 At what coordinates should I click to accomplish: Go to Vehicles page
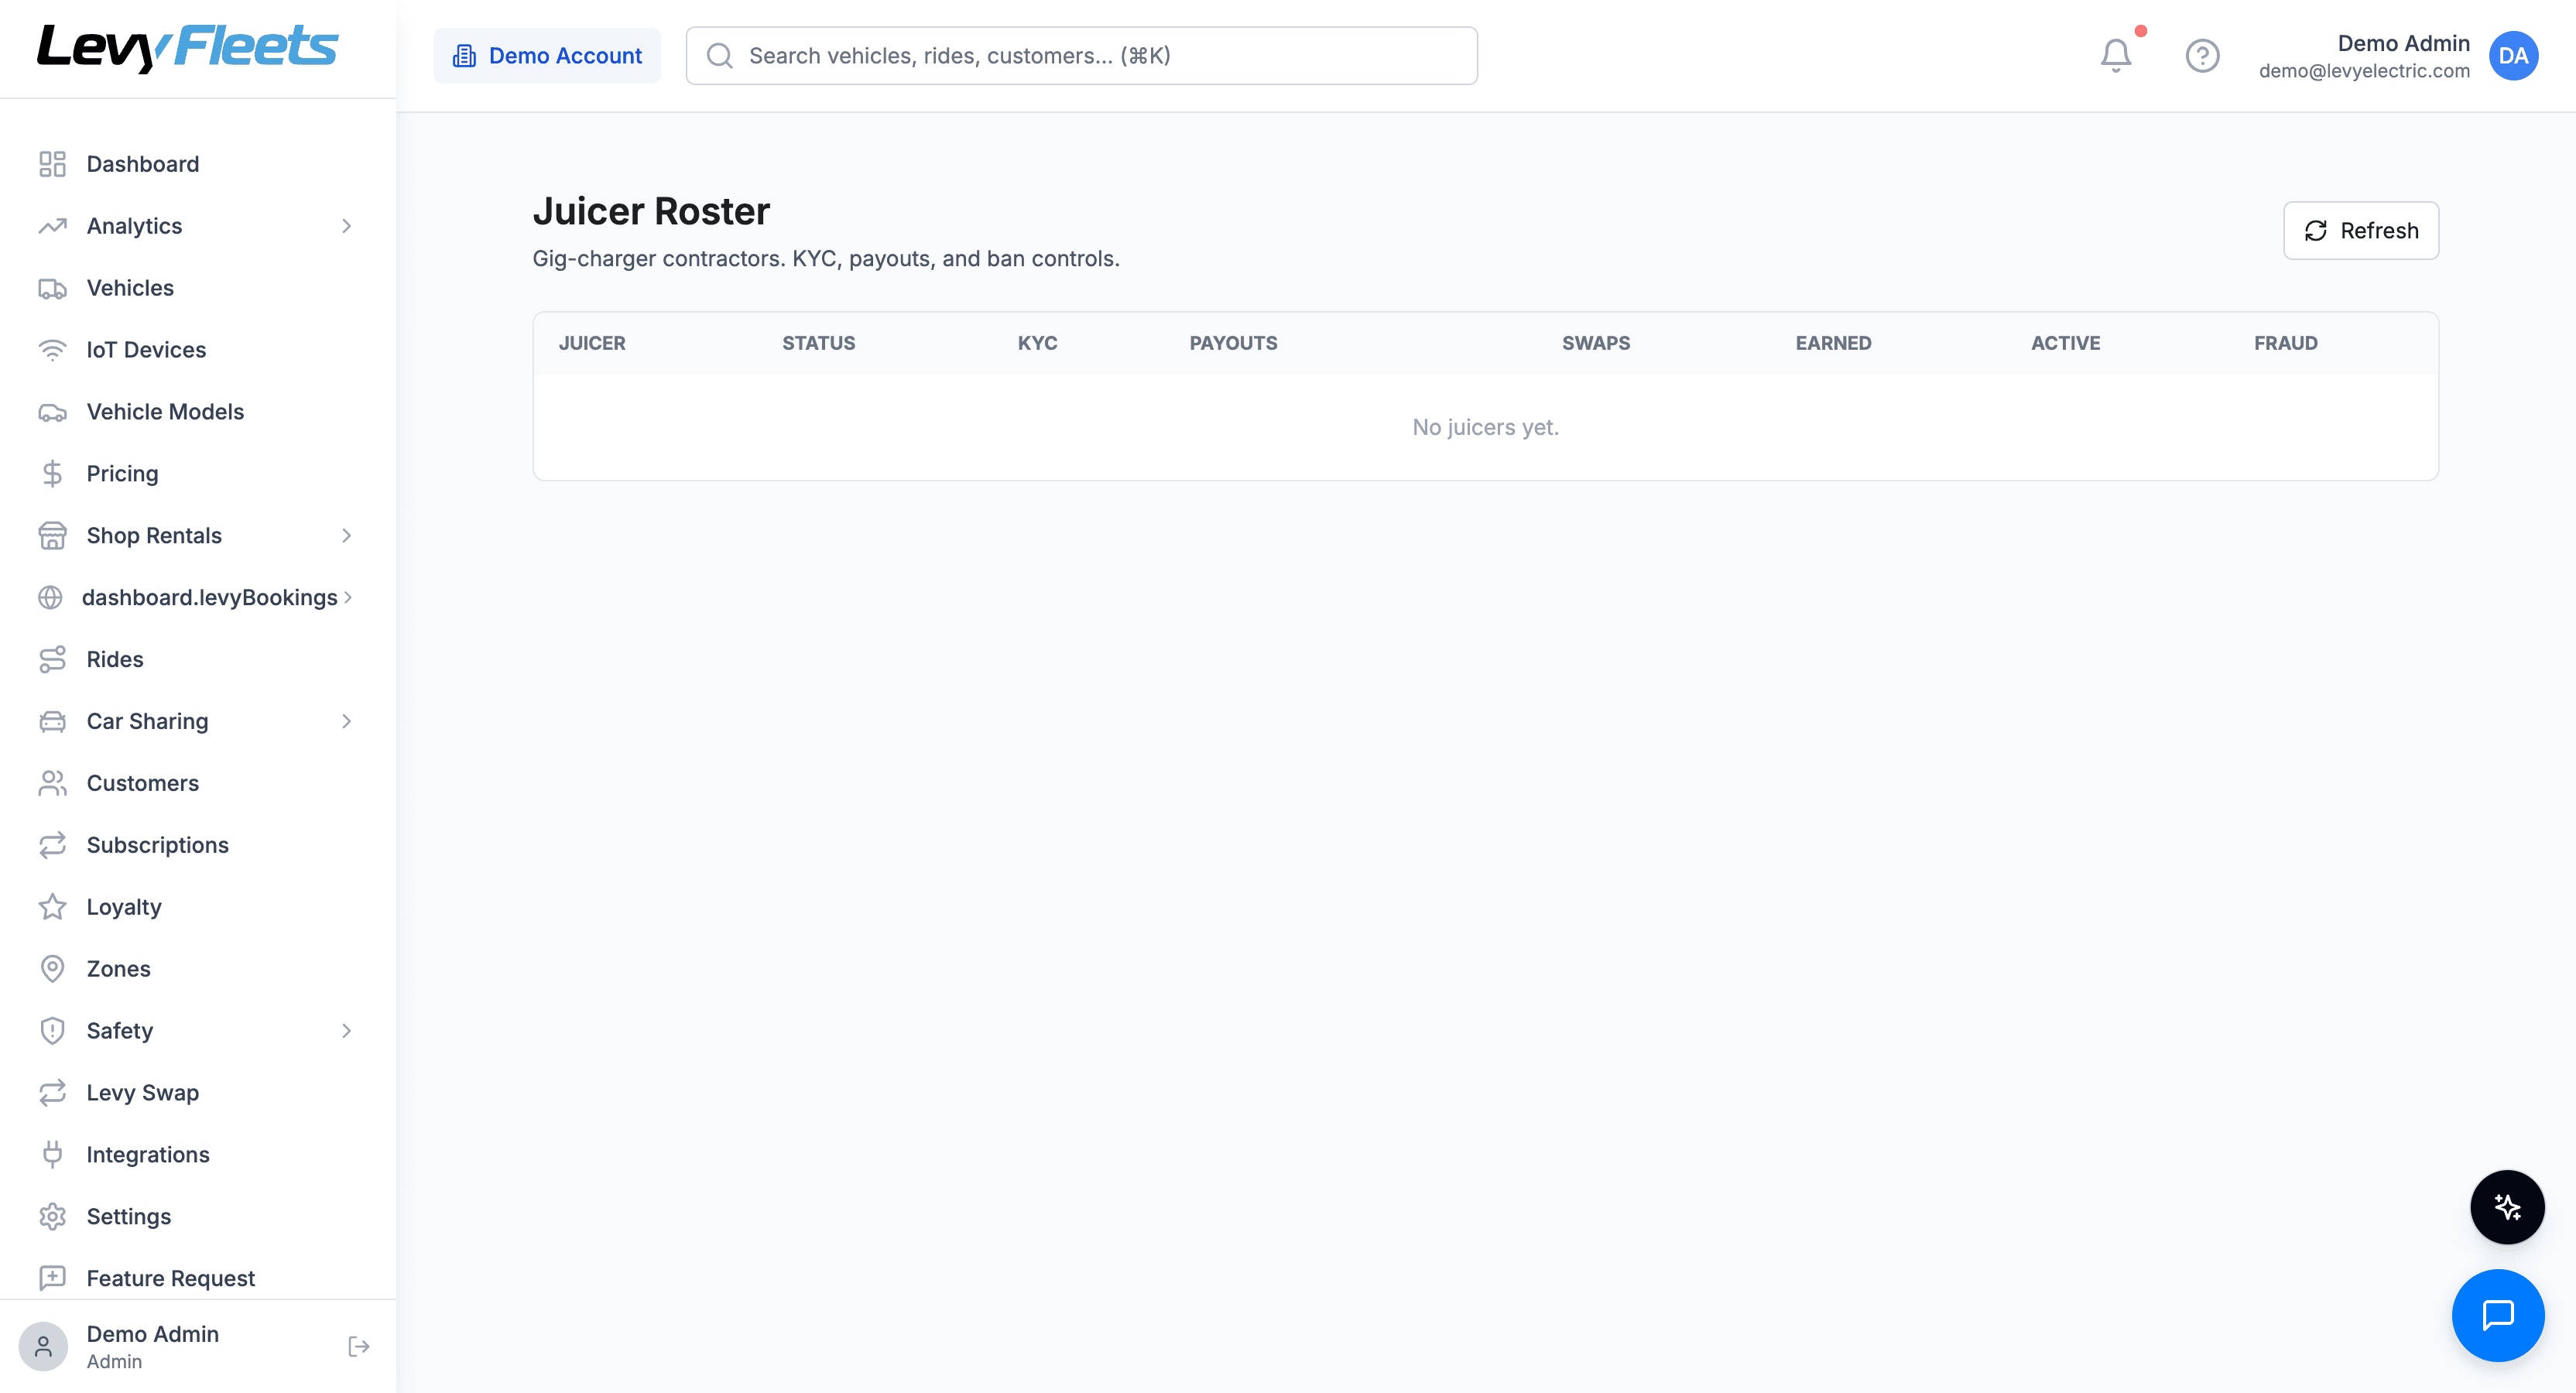pyautogui.click(x=198, y=288)
